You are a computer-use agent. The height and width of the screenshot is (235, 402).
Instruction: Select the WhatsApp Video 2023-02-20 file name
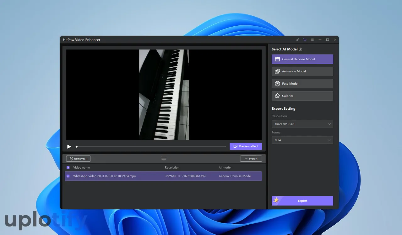tap(104, 176)
